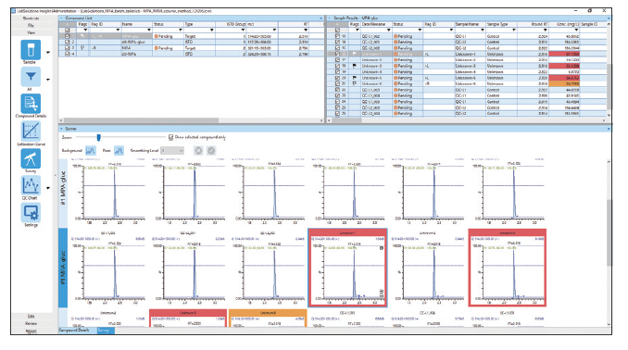
Task: Open the QC Chart view
Action: 31,185
